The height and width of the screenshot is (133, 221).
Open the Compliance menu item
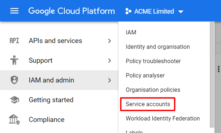click(x=59, y=119)
